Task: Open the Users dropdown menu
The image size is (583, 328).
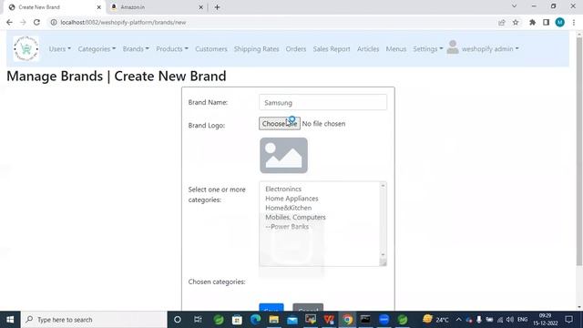Action: pyautogui.click(x=59, y=48)
